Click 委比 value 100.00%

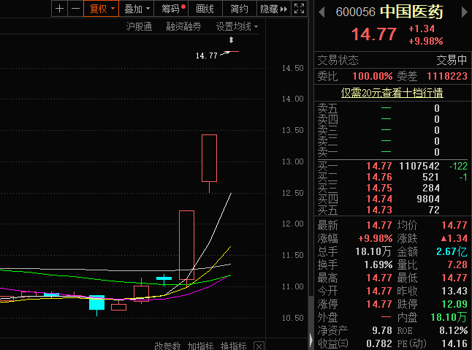coord(373,76)
